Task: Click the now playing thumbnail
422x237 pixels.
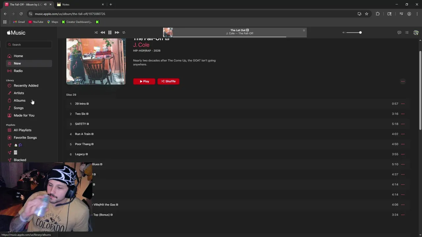Action: 168,32
